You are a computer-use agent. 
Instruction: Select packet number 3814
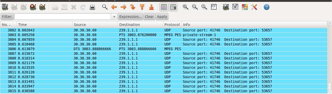point(164,86)
